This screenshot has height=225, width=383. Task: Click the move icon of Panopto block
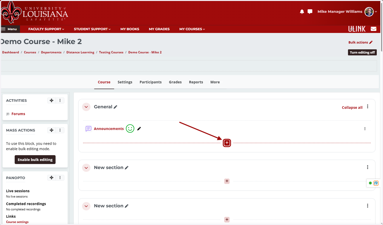point(51,178)
